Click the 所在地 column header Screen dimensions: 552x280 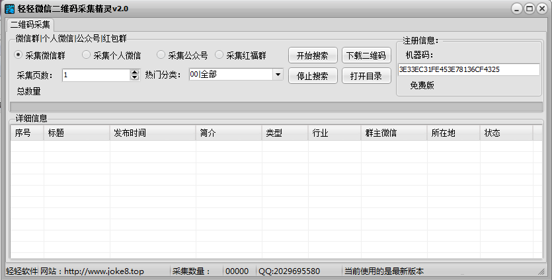pos(453,133)
